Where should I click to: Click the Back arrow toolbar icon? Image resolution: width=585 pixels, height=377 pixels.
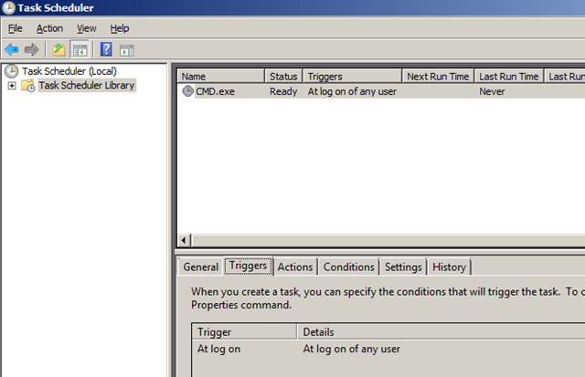tap(12, 49)
